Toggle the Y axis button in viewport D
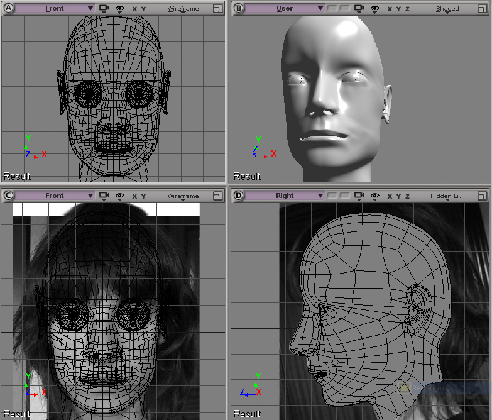The height and width of the screenshot is (420, 492). click(398, 197)
